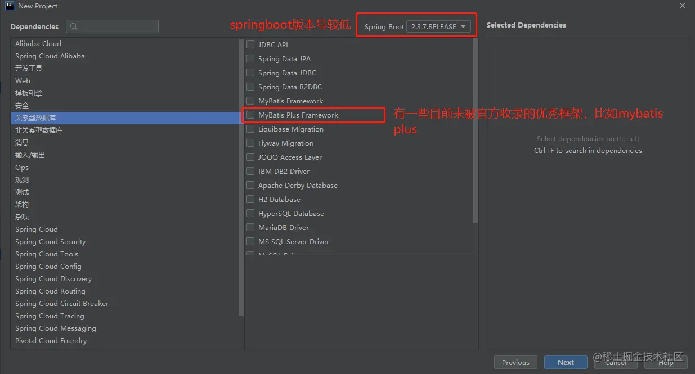695x374 pixels.
Task: Open the Spring Cloud Alibaba category
Action: tap(125, 56)
